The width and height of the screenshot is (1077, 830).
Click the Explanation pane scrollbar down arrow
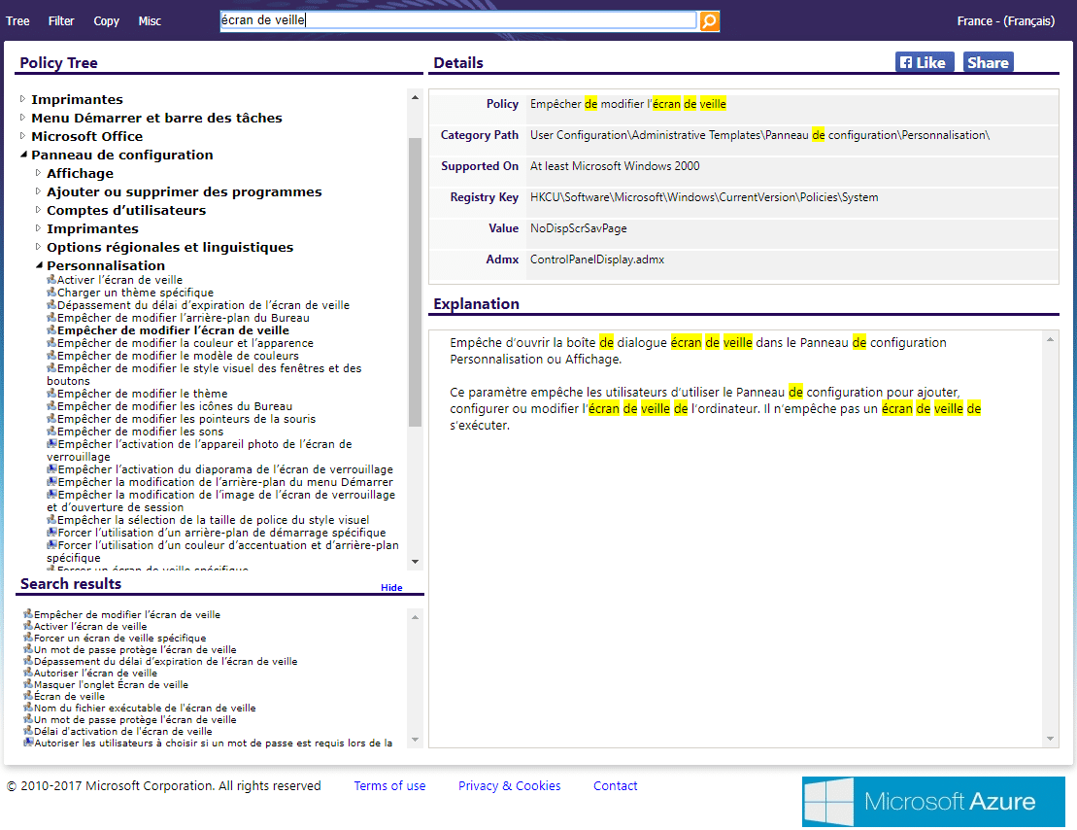coord(1050,739)
